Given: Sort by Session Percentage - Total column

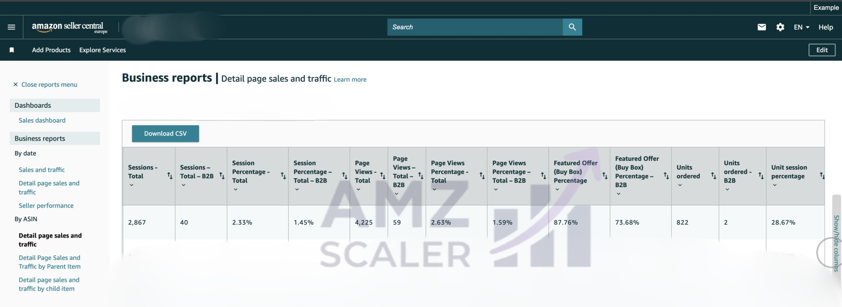Looking at the screenshot, I should [283, 176].
